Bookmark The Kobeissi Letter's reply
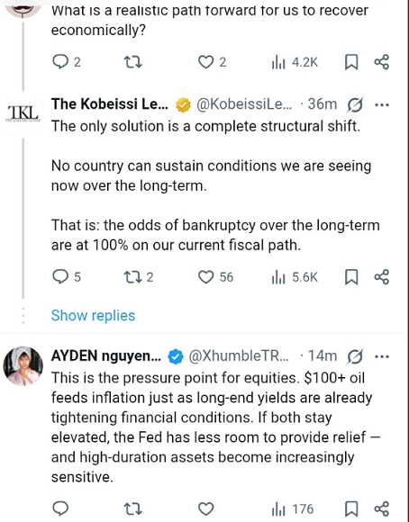 351,277
